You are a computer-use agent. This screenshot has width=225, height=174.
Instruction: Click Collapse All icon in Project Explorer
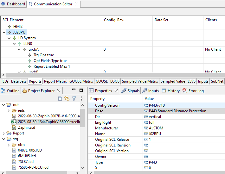tap(60, 98)
